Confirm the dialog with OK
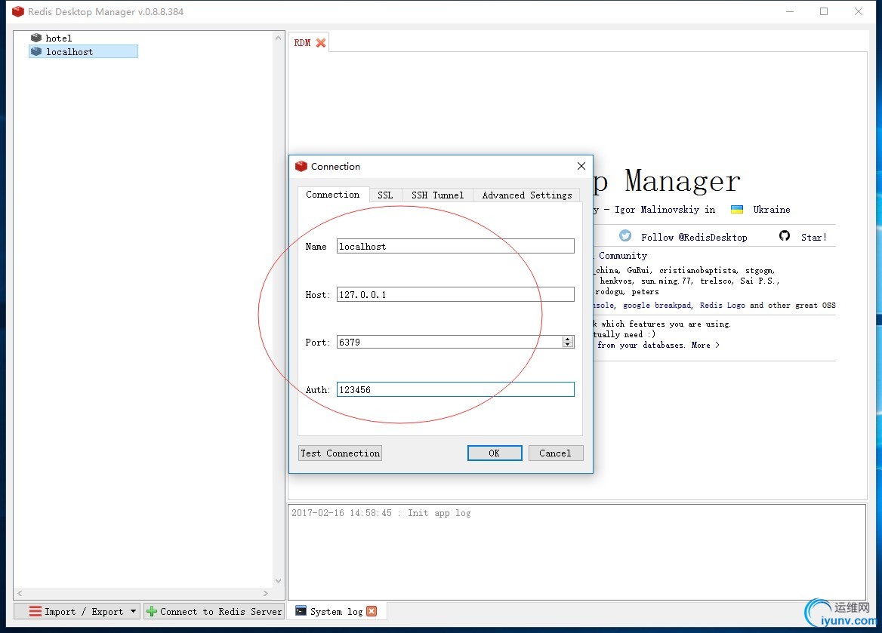Image resolution: width=882 pixels, height=633 pixels. (x=495, y=453)
